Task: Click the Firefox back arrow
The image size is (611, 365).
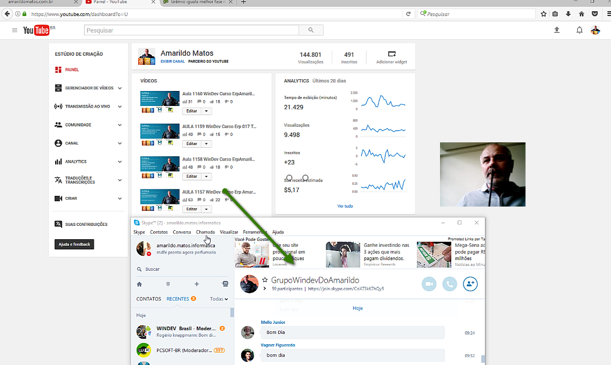Action: pyautogui.click(x=7, y=14)
